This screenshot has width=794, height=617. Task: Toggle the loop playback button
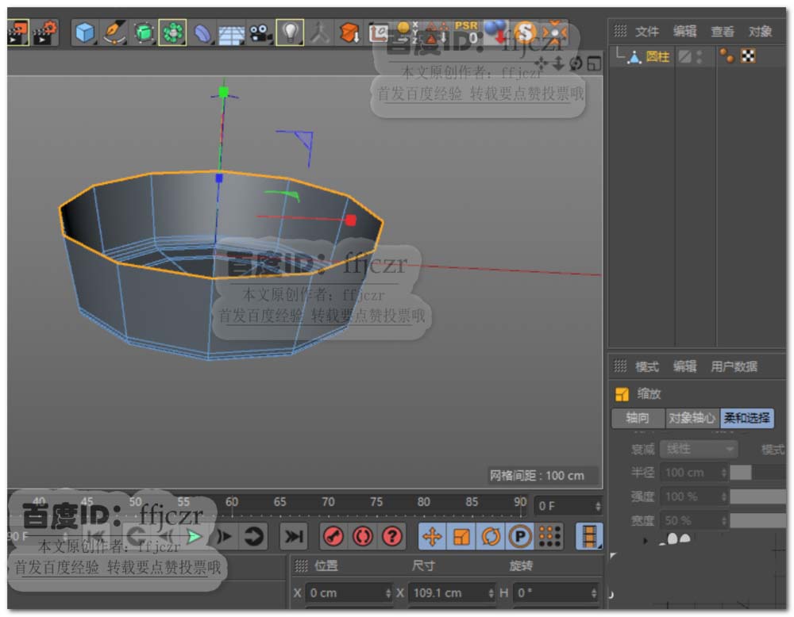coord(253,536)
